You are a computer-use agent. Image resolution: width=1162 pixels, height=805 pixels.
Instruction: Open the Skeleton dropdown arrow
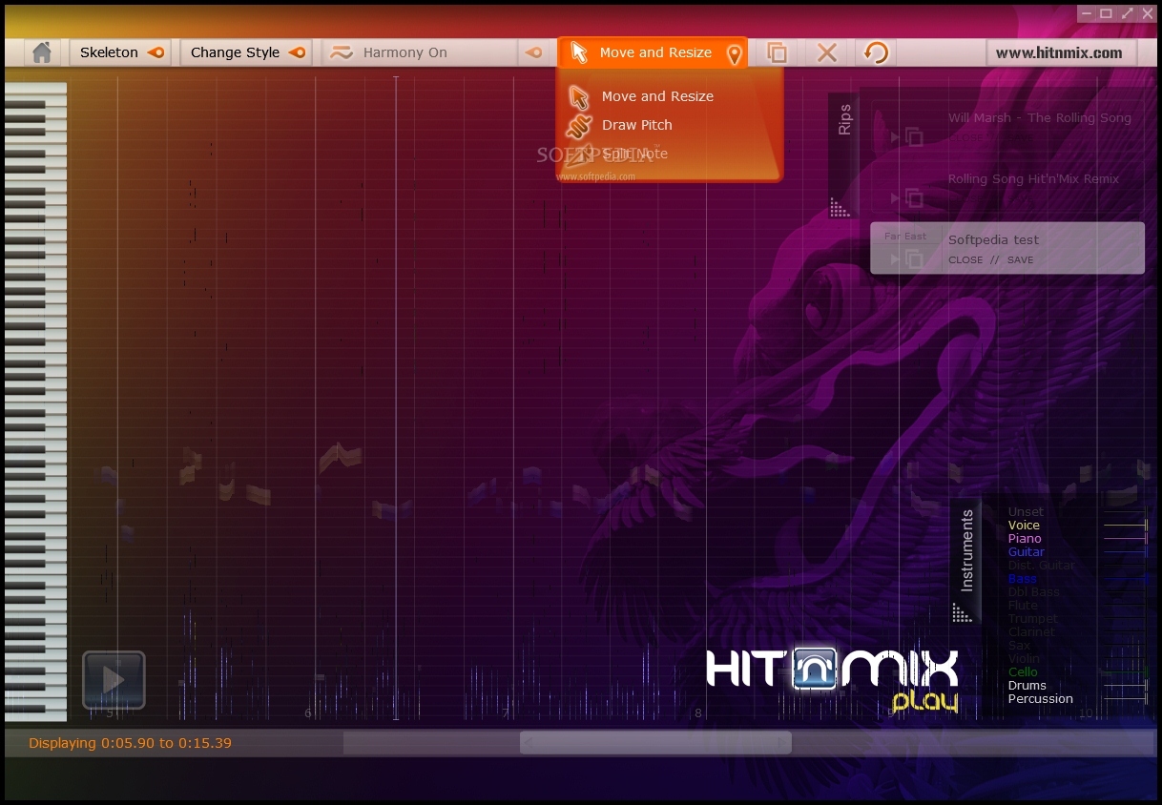pyautogui.click(x=156, y=52)
